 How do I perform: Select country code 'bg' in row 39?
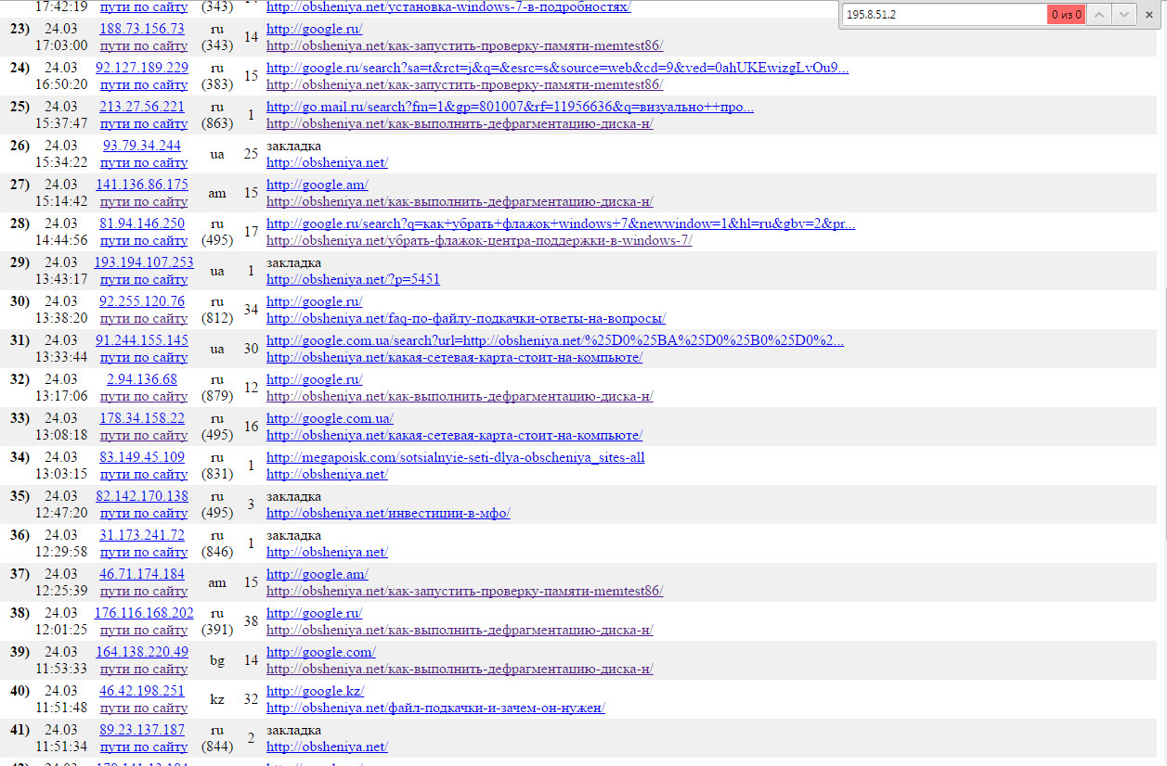click(x=217, y=660)
